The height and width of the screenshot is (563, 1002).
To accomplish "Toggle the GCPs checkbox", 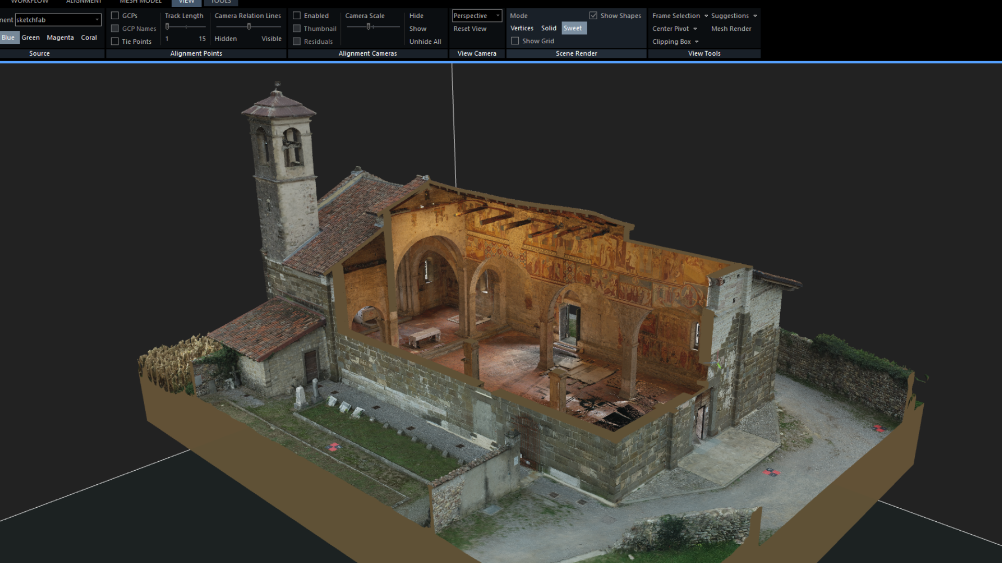I will (x=115, y=16).
